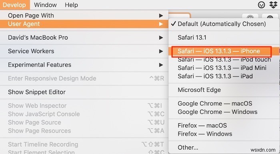Select Safari — iOS 13.1.3 — iPod touch

point(224,59)
